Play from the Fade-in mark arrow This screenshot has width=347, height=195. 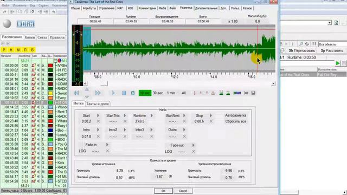pos(107,145)
